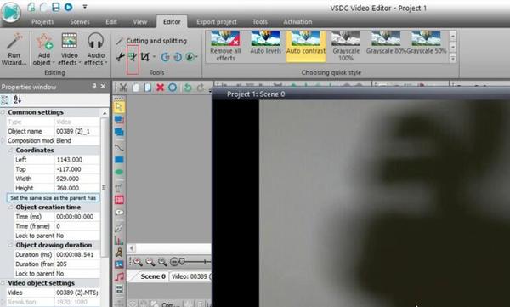The width and height of the screenshot is (510, 307).
Task: Click the red X delete icon
Action: point(160,88)
